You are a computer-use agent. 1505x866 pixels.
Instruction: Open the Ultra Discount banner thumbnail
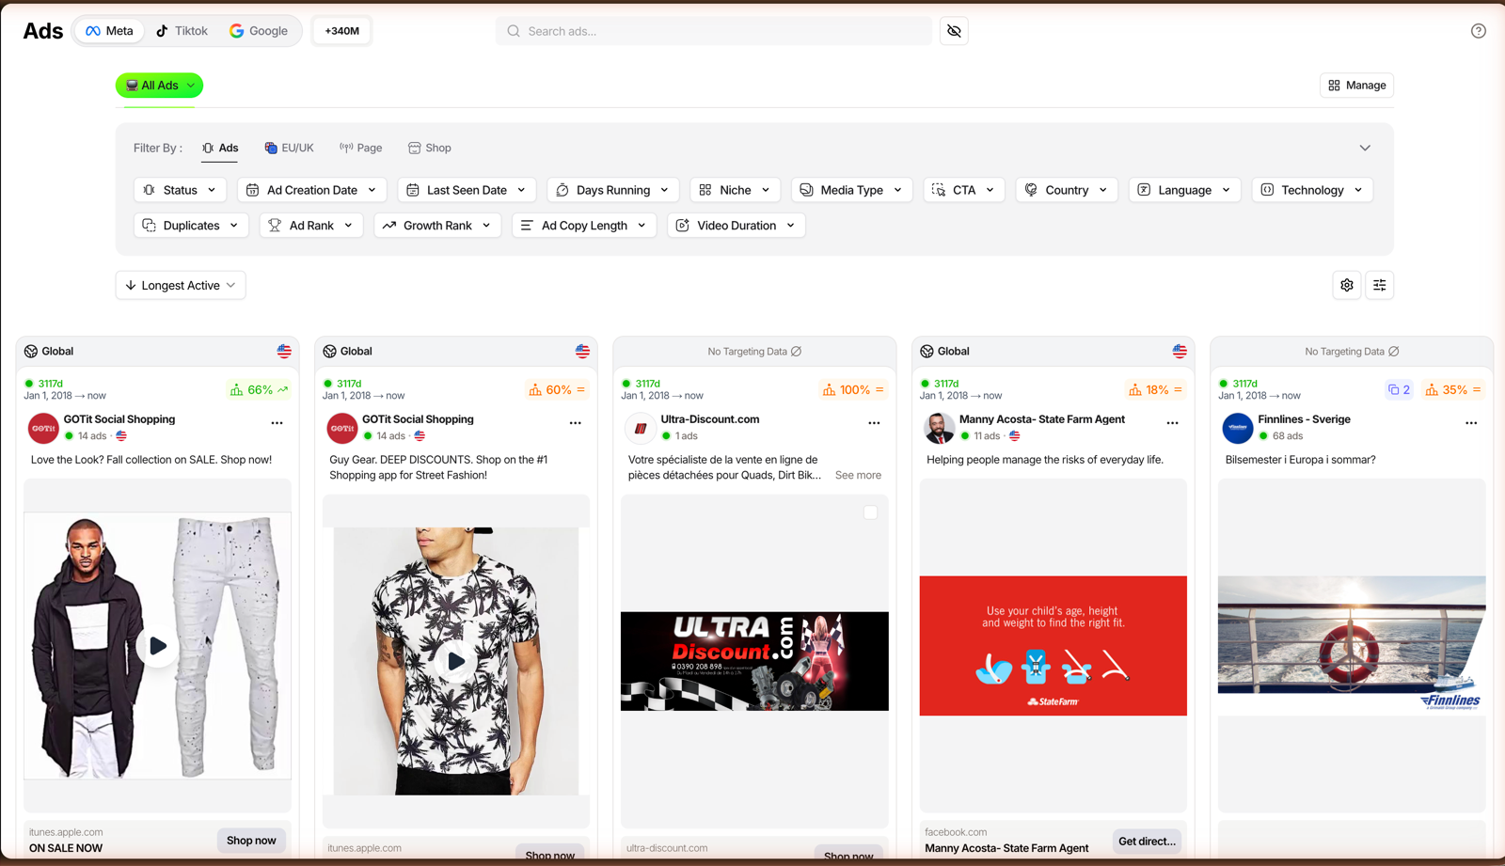pyautogui.click(x=754, y=661)
